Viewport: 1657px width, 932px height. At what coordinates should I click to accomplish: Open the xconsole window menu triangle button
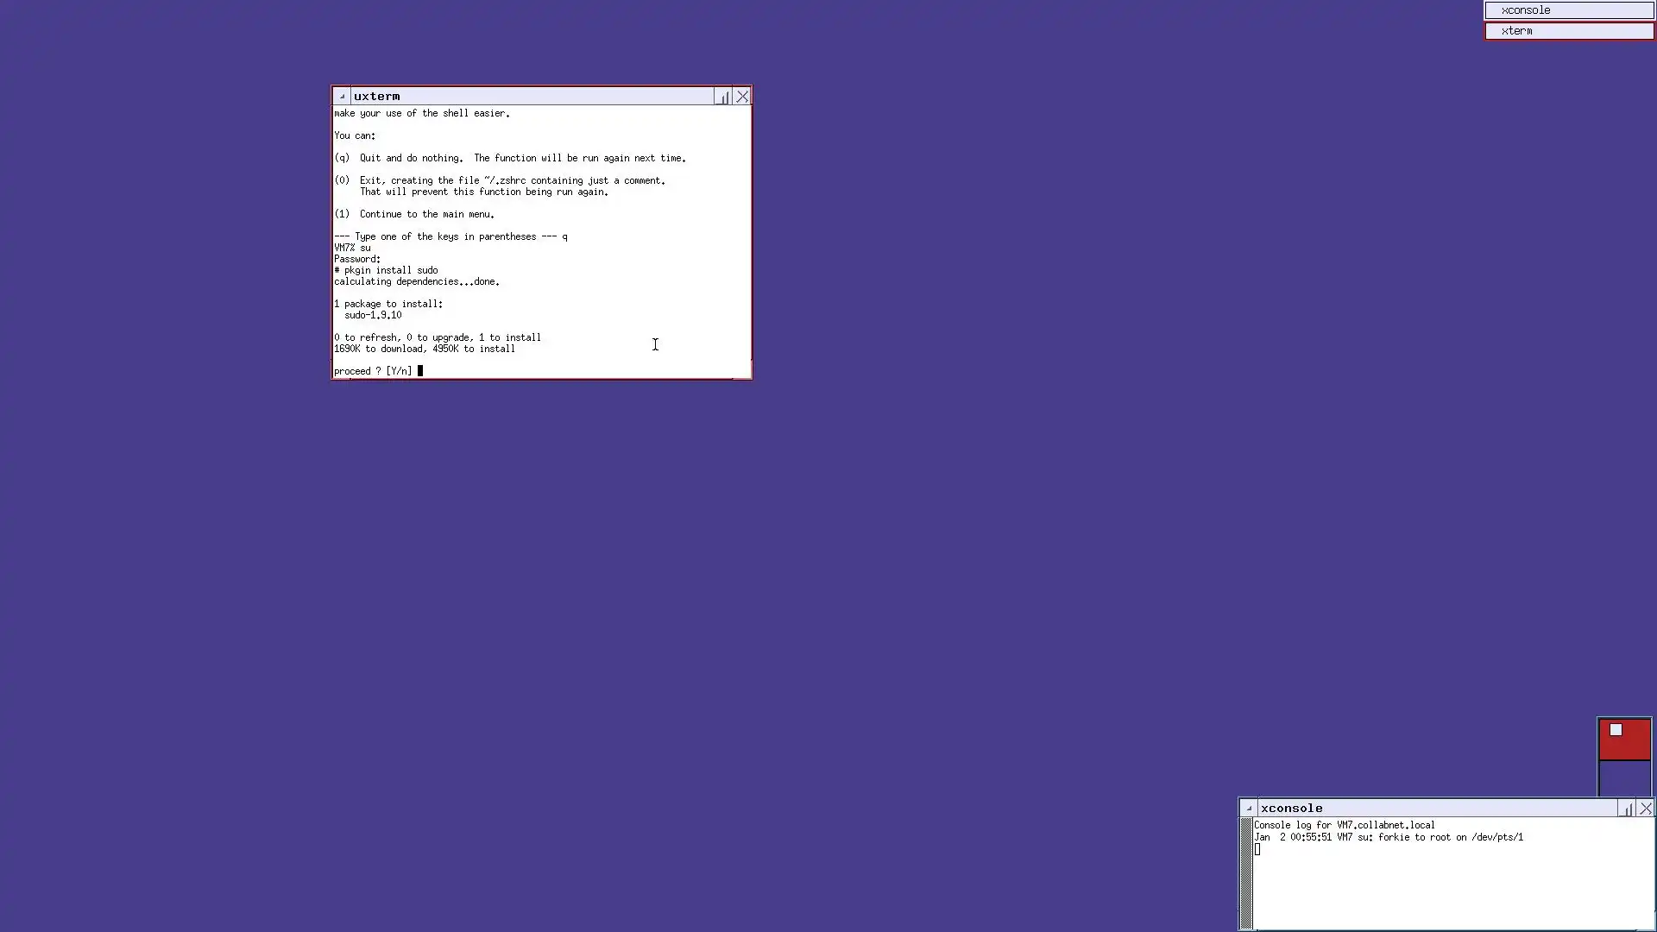pos(1249,809)
